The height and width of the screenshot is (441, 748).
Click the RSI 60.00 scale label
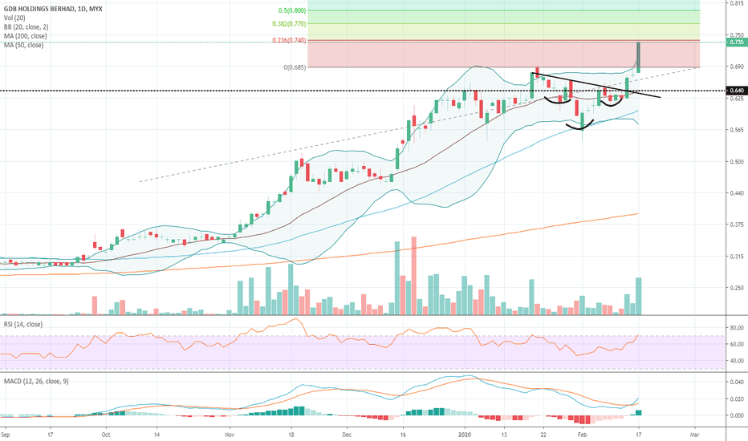(737, 344)
